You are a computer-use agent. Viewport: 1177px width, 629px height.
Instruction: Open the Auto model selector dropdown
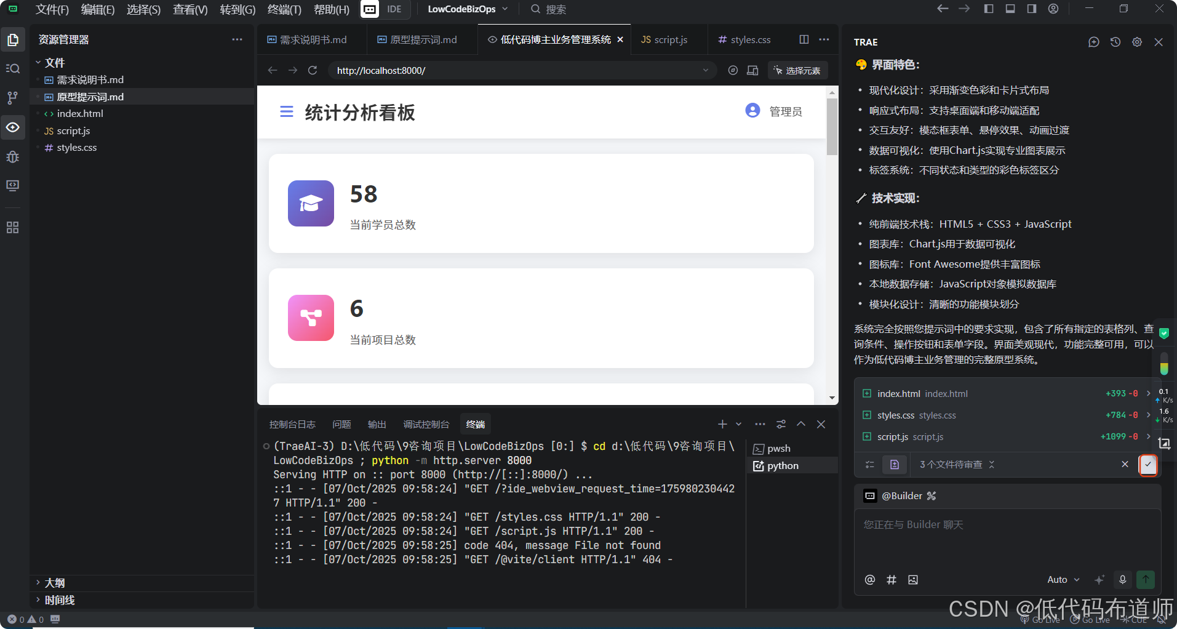pyautogui.click(x=1064, y=579)
